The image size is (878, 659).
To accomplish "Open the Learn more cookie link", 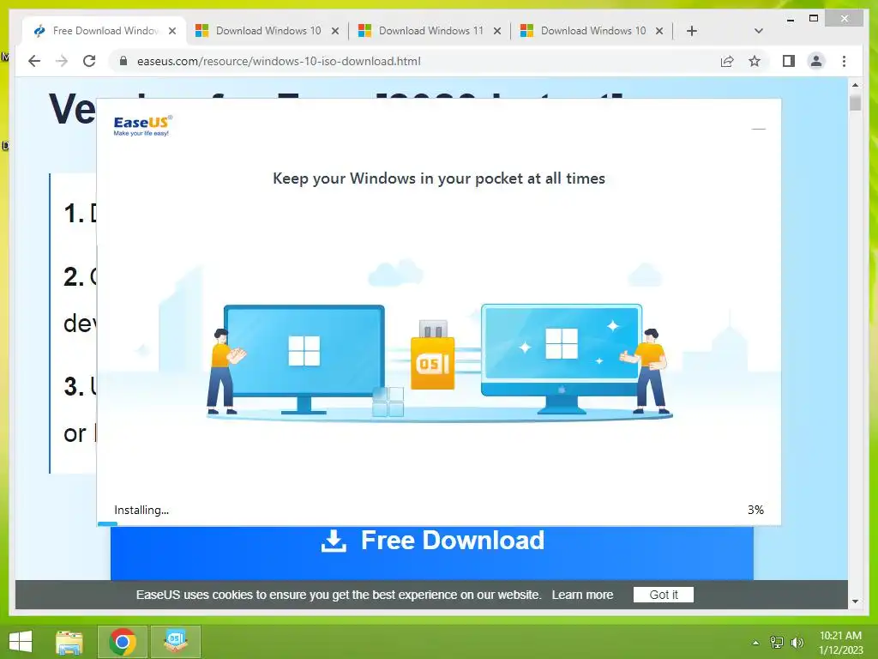I will [582, 595].
